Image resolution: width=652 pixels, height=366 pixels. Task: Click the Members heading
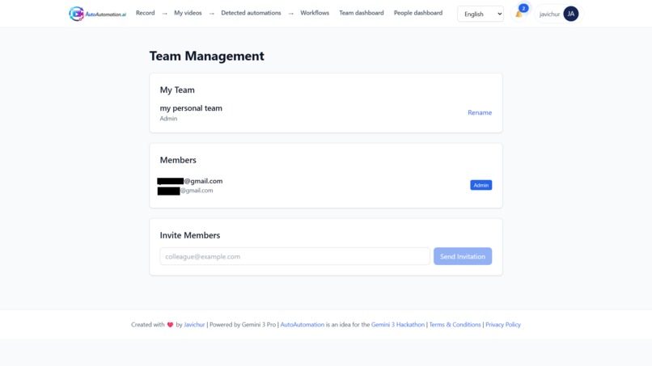click(x=178, y=160)
